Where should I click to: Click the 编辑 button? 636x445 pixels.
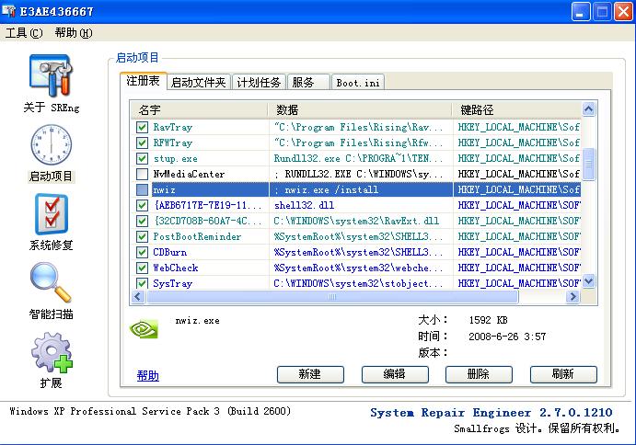click(x=395, y=374)
